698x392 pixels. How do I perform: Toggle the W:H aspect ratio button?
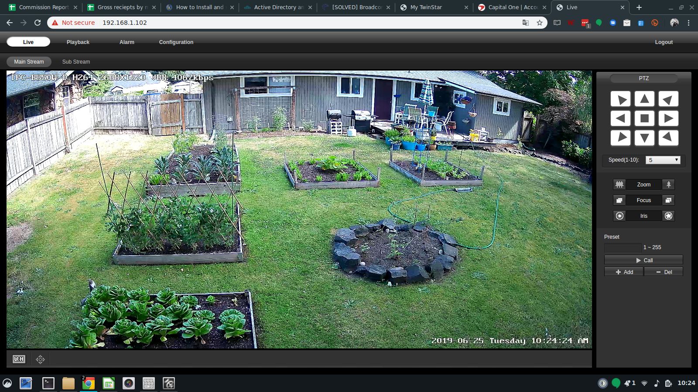coord(19,359)
